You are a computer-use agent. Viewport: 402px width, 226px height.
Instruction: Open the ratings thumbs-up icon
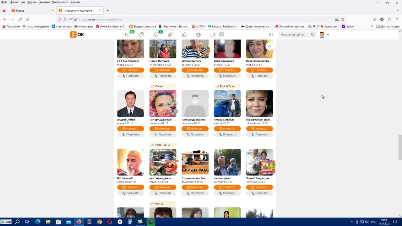click(184, 35)
